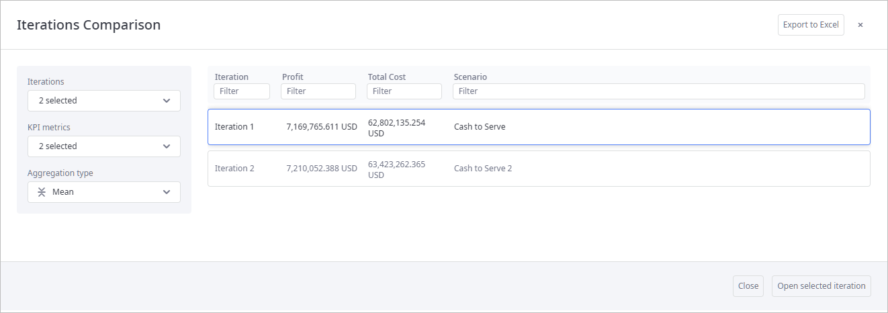Sort by the Total Cost column header
The image size is (888, 313).
tap(387, 77)
